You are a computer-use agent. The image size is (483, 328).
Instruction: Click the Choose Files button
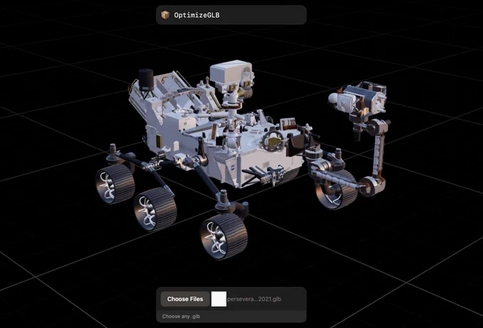(185, 299)
